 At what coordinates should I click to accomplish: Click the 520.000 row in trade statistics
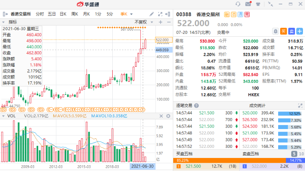pyautogui.click(x=272, y=113)
